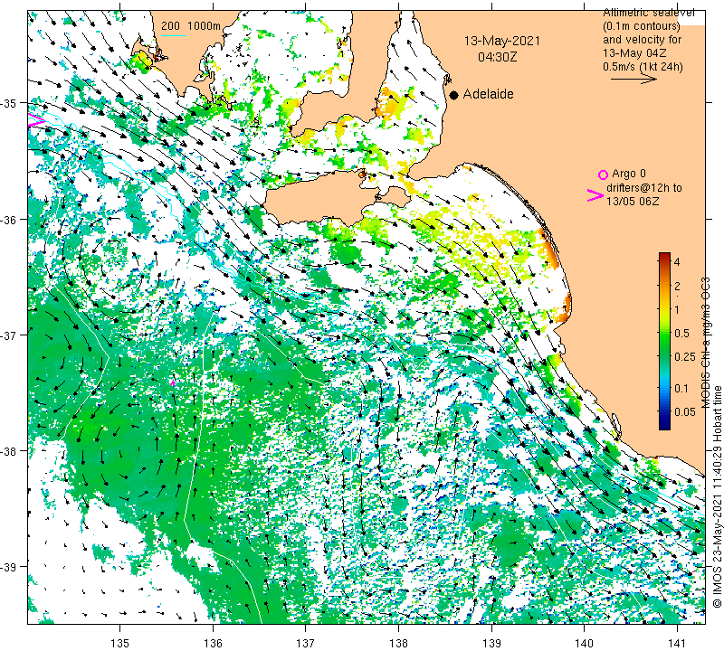Click the chlorophyll color bar legend
724x651 pixels.
[664, 341]
